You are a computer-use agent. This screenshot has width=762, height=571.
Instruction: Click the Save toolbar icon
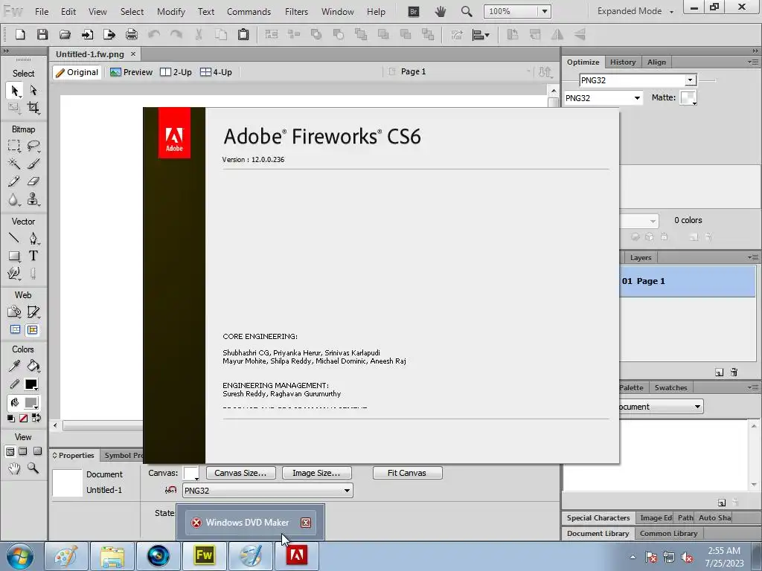(x=42, y=34)
